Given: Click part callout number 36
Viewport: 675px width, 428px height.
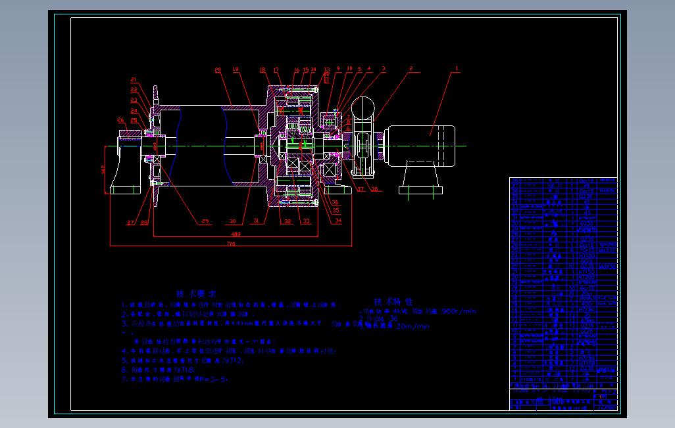Looking at the screenshot, I should tap(335, 202).
